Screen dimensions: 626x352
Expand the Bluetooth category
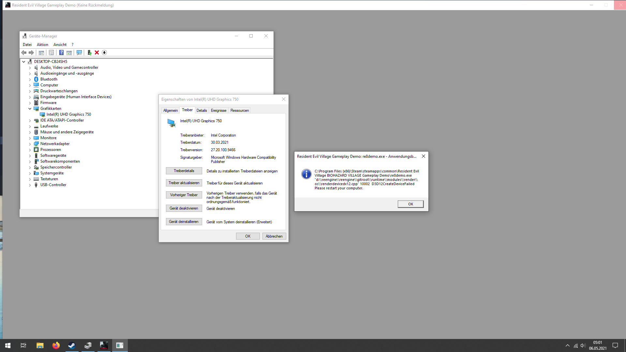(x=30, y=79)
